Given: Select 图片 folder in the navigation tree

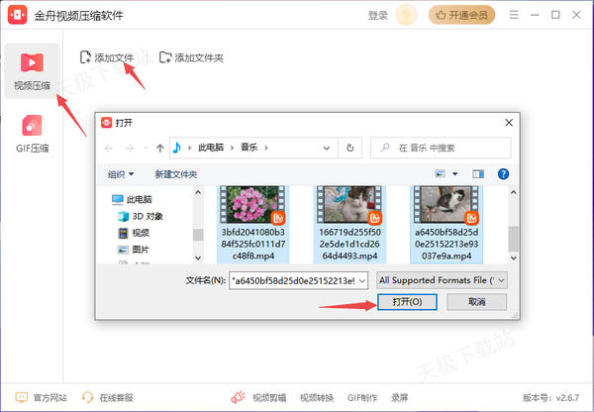Looking at the screenshot, I should pos(134,250).
